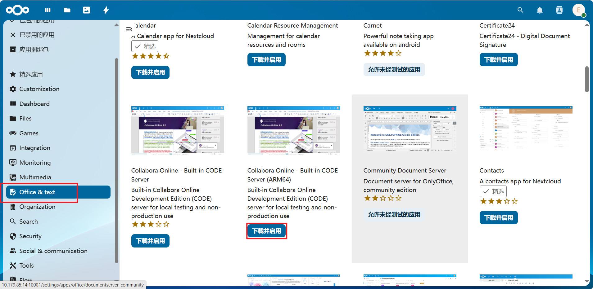Download and enable the Calendar app
This screenshot has width=593, height=289.
(150, 72)
